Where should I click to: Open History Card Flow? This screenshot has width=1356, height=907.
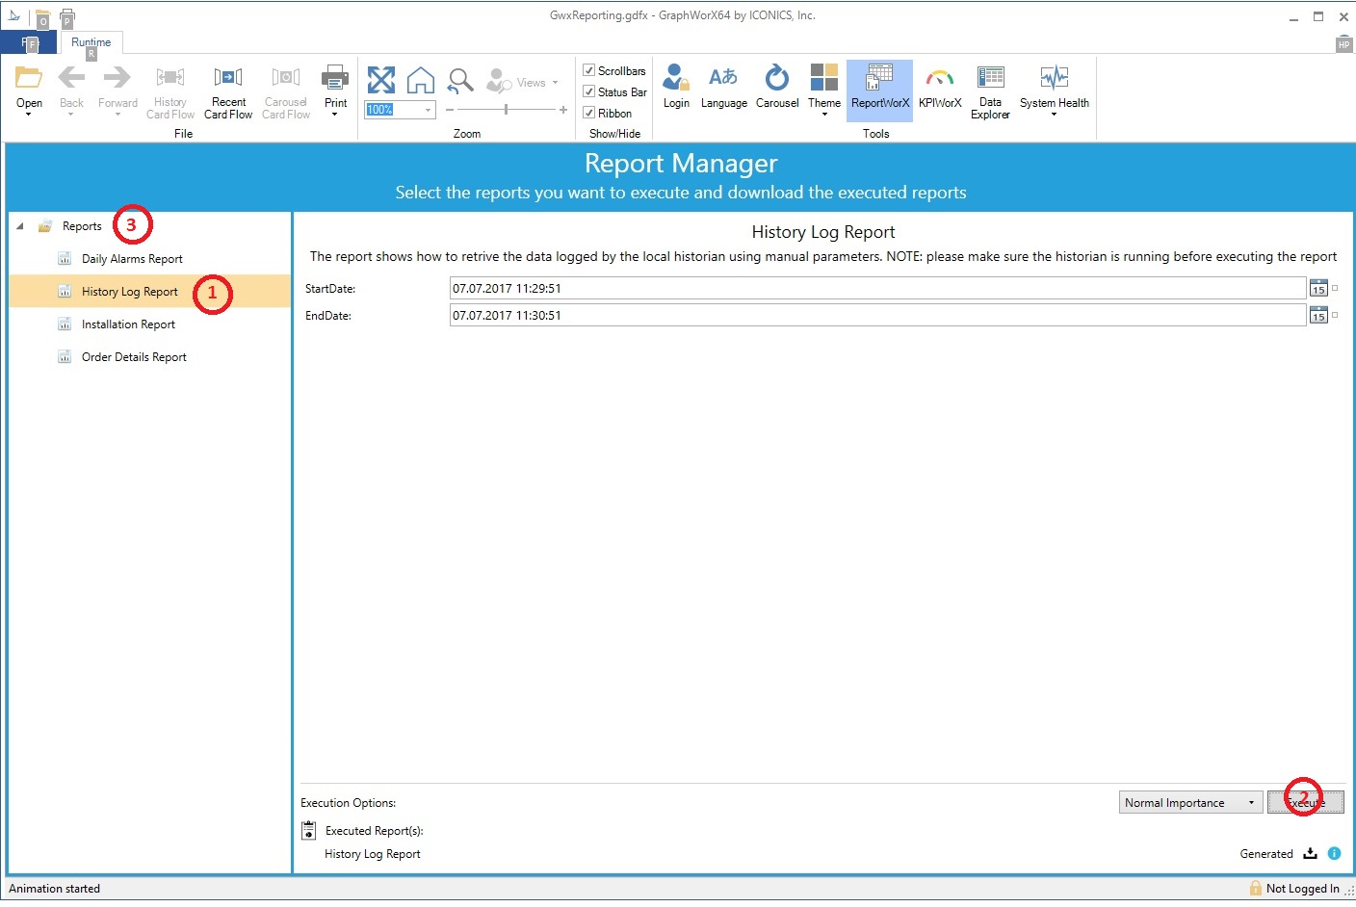(x=170, y=92)
